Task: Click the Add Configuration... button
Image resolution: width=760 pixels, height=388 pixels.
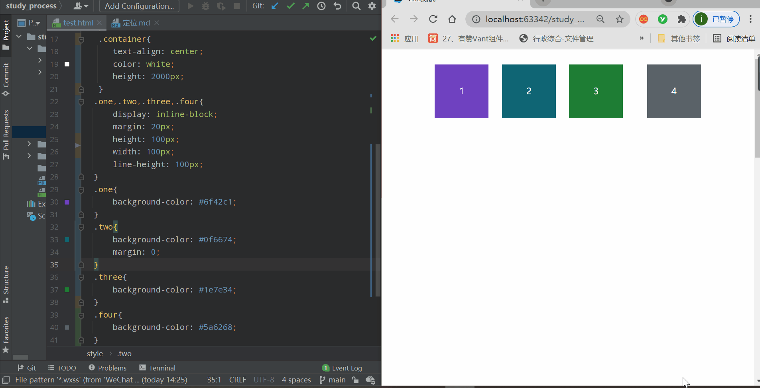Action: [139, 6]
